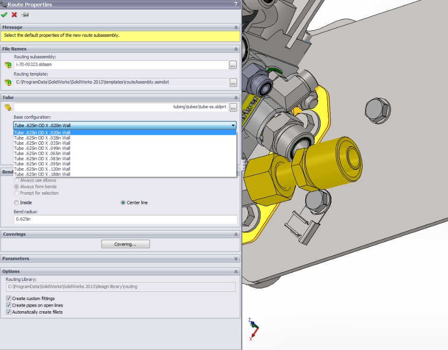Open Route Properties help question mark
448x350 pixels.
coord(236,4)
